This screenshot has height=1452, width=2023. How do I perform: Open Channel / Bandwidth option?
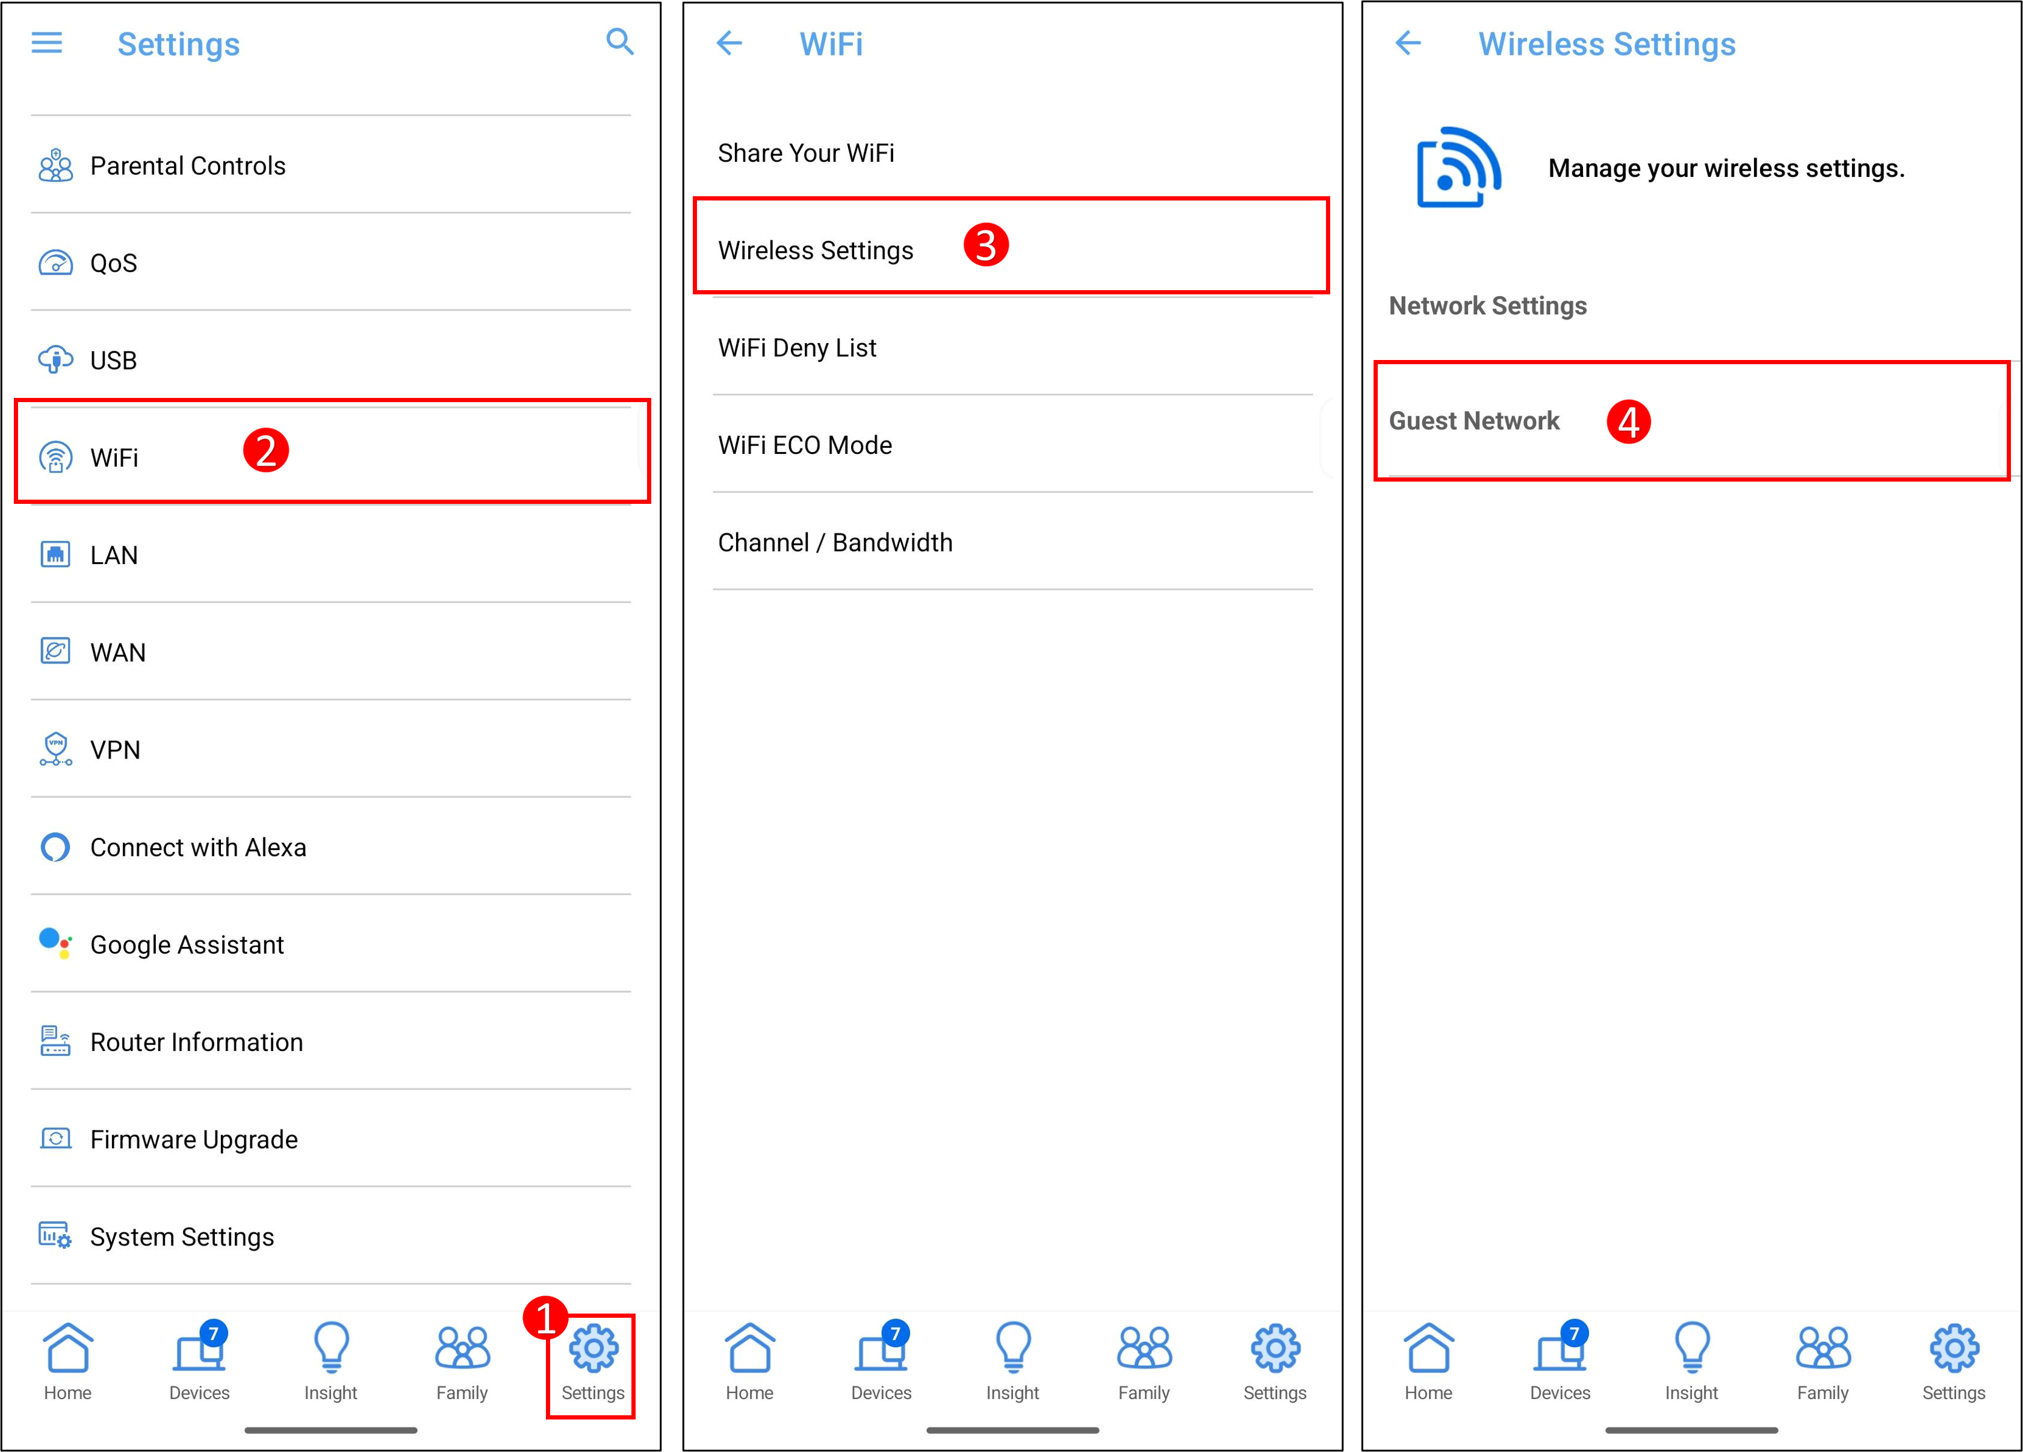coord(835,542)
